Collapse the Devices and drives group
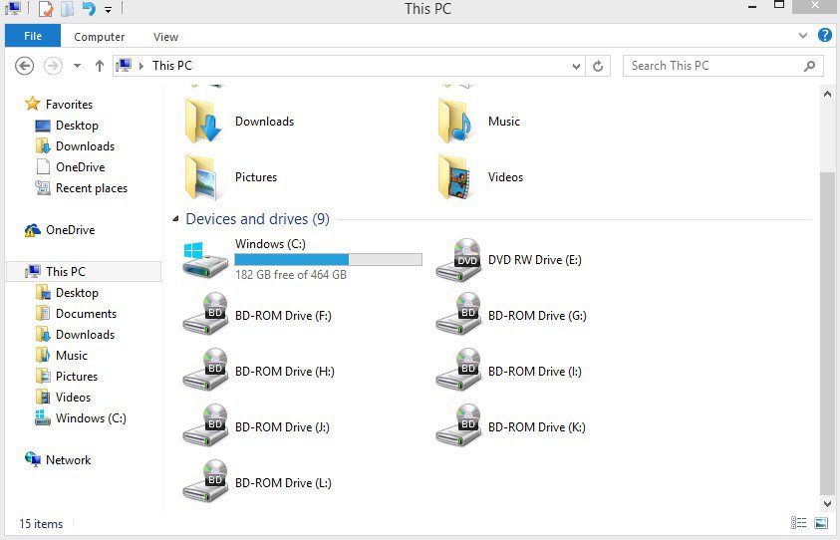 [x=175, y=218]
